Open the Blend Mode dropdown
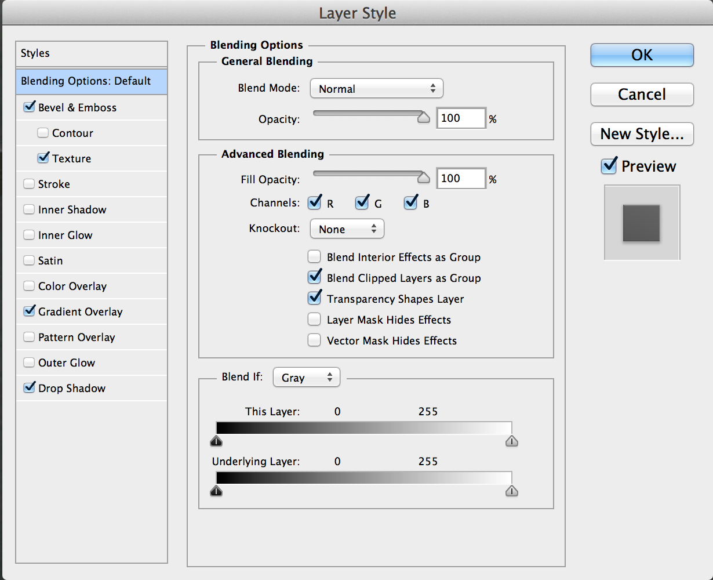 (x=376, y=89)
